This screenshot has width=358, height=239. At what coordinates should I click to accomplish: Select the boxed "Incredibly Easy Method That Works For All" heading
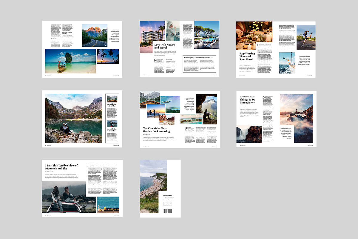tap(198, 58)
